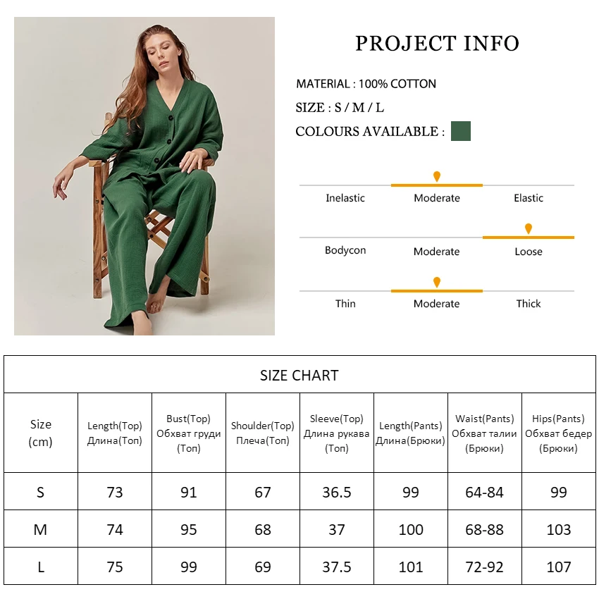Pick Thin on the thickness scale
Image resolution: width=599 pixels, height=599 pixels.
point(345,304)
